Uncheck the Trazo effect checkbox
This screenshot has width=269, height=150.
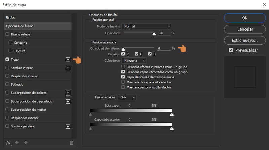tap(7, 59)
